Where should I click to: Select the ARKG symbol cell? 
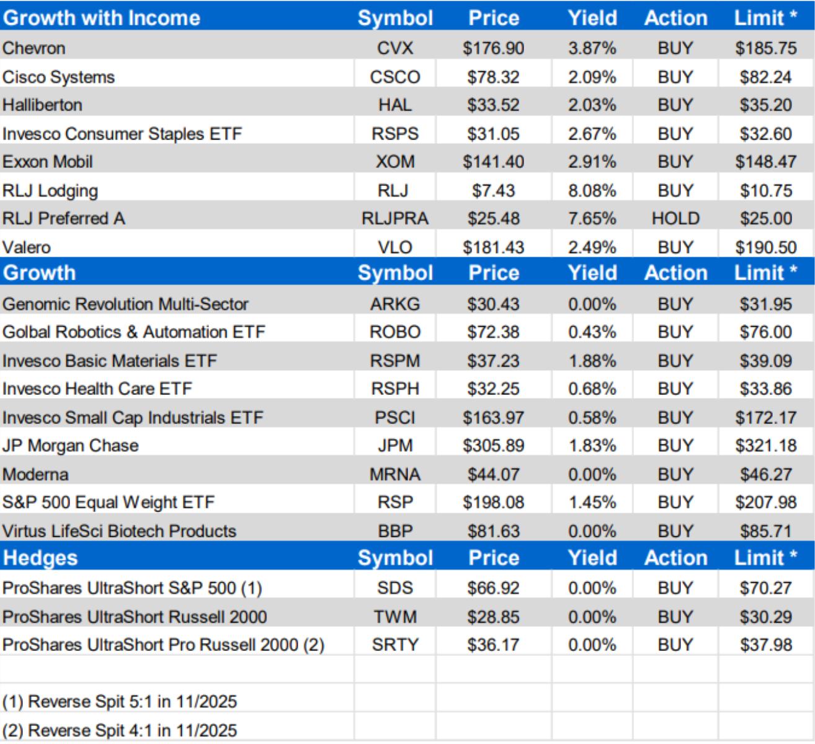click(394, 304)
